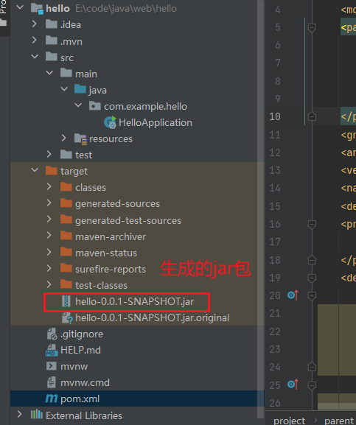Click the mvnw shell script icon
Screen dimensions: 356x425
(x=52, y=366)
